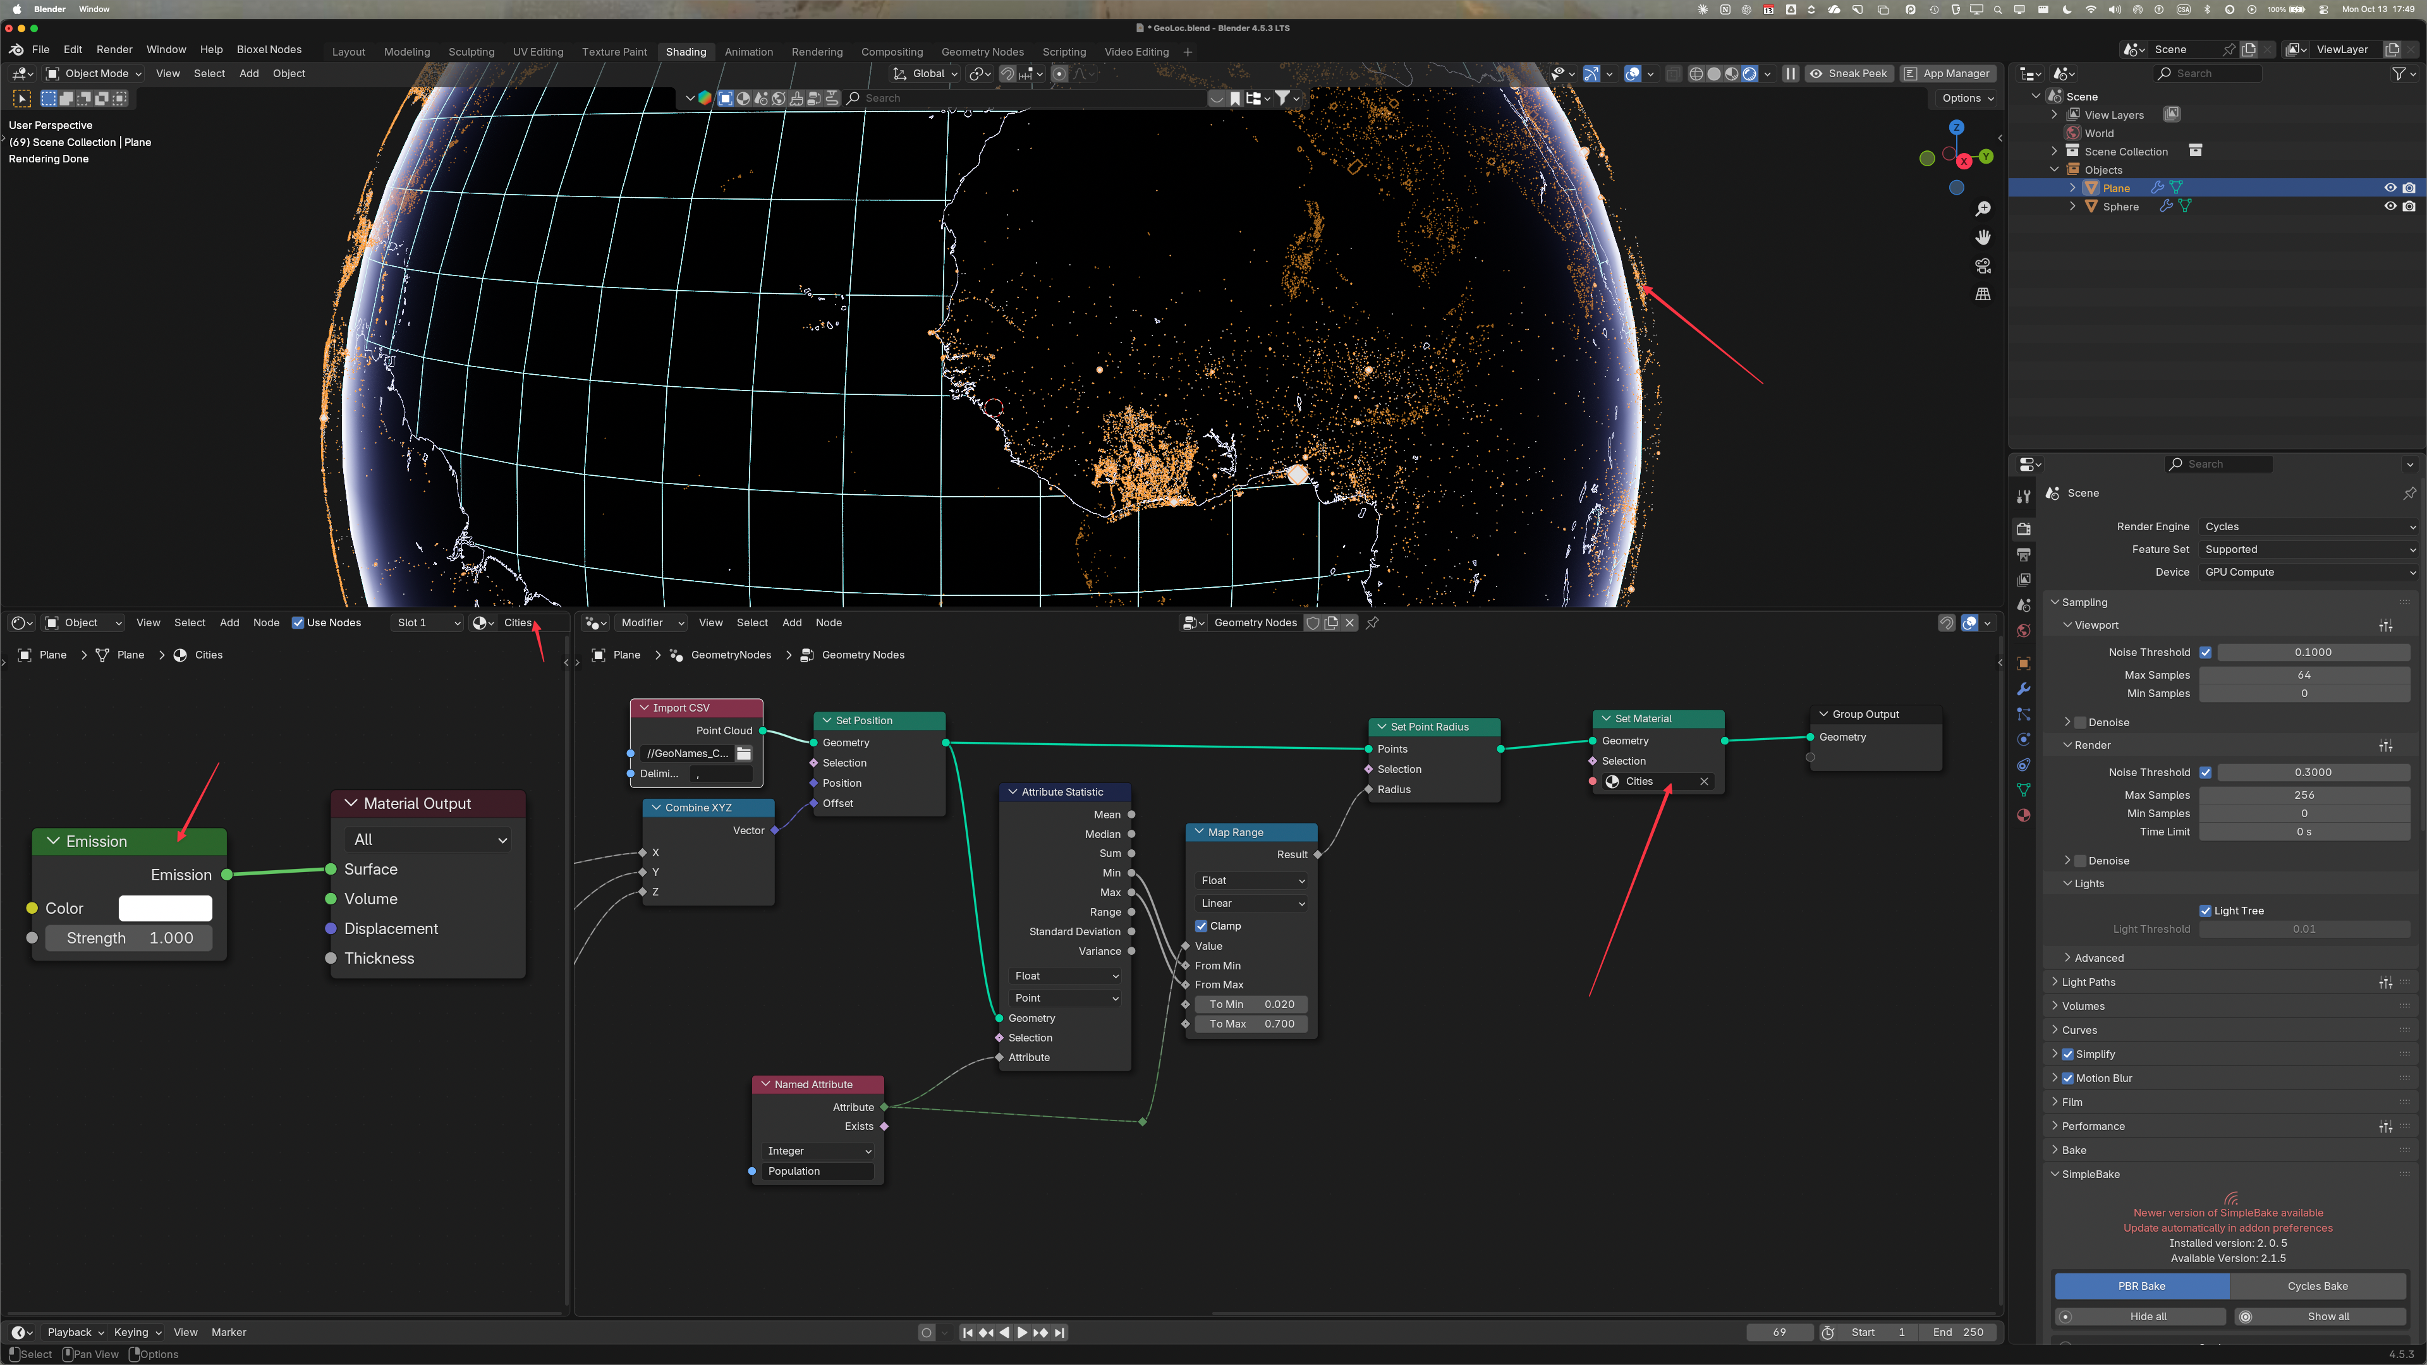Pause viewport rendering with the pause icon
The image size is (2427, 1365).
pos(1791,73)
